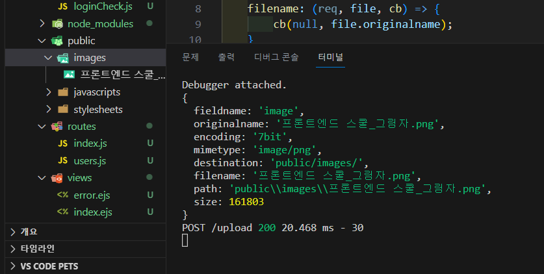Screen dimensions: 544x274
Task: Click the 'Debugger attached.' terminal line
Action: coord(234,85)
